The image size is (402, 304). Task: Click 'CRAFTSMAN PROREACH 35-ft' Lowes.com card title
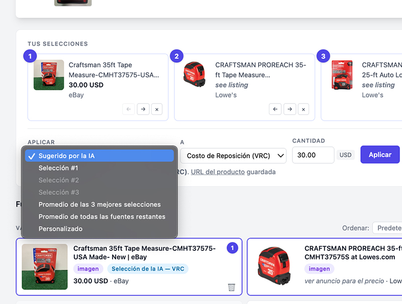(353, 252)
